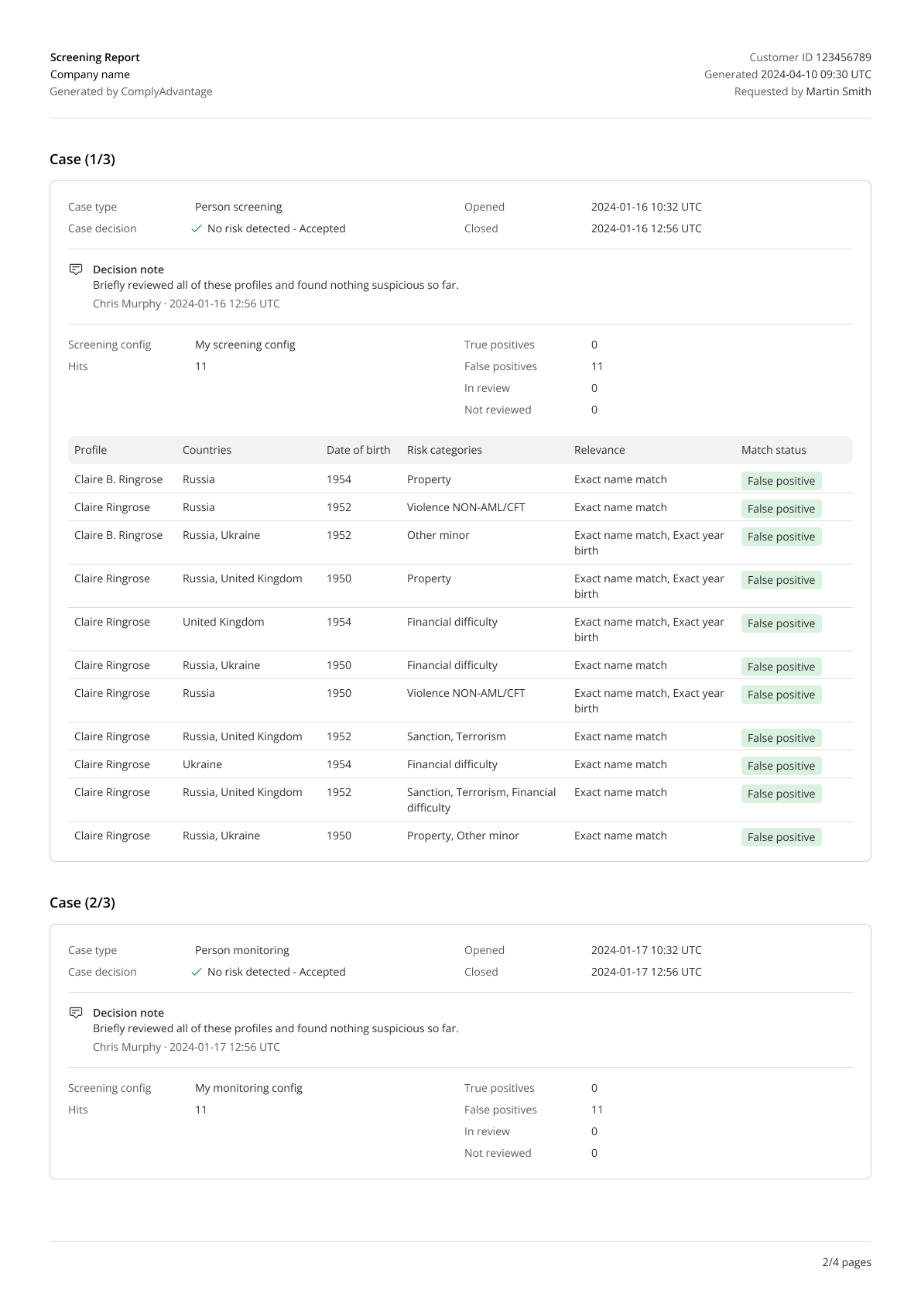Select the Sanction, Terrorism, Financial difficulty risk cell
Screen dimensions: 921x1304
[481, 800]
